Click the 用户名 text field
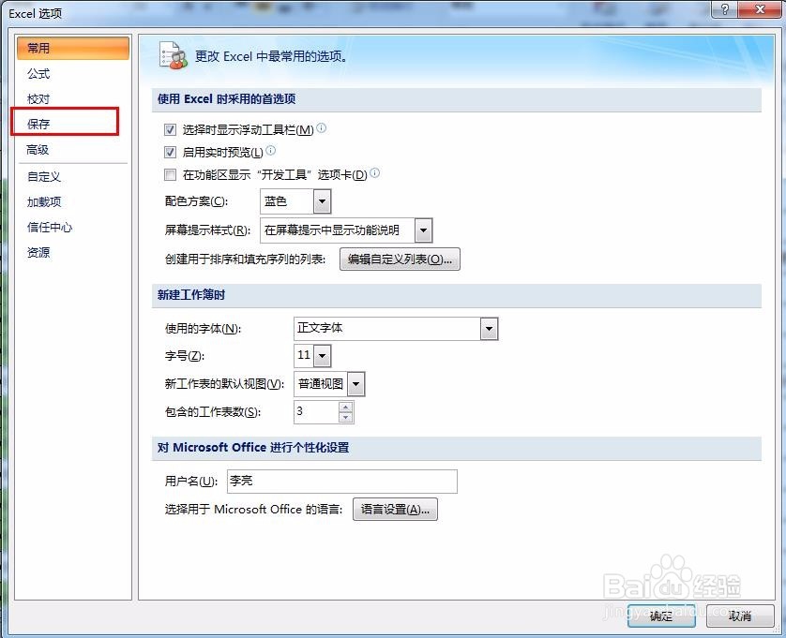Screen dimensions: 786x638 [341, 482]
